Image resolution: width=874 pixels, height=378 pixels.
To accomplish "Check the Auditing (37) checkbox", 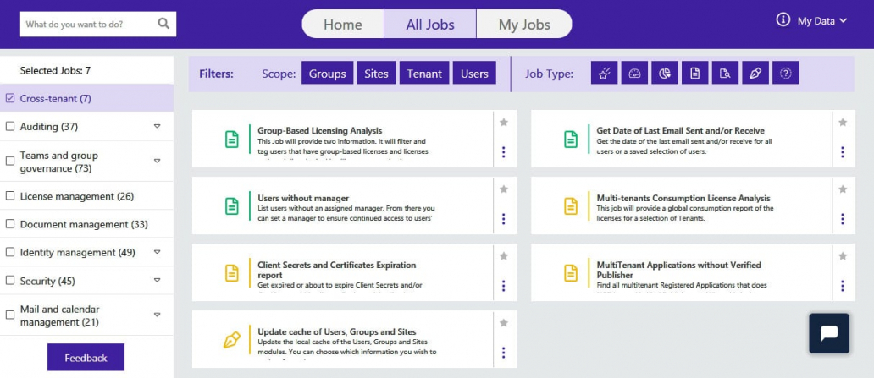I will (10, 126).
